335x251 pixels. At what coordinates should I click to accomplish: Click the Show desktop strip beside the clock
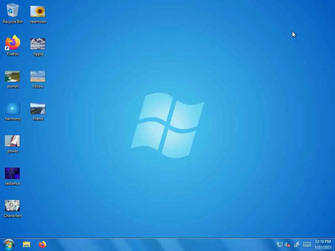334,244
